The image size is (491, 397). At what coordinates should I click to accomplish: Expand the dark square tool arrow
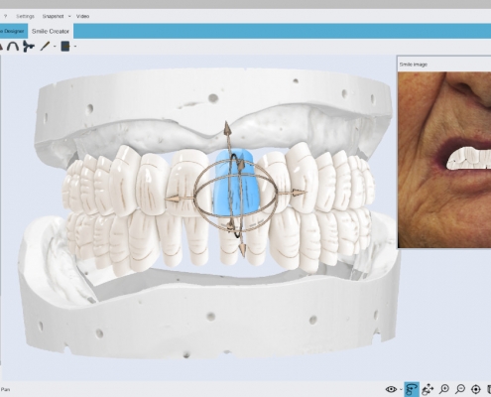(75, 47)
